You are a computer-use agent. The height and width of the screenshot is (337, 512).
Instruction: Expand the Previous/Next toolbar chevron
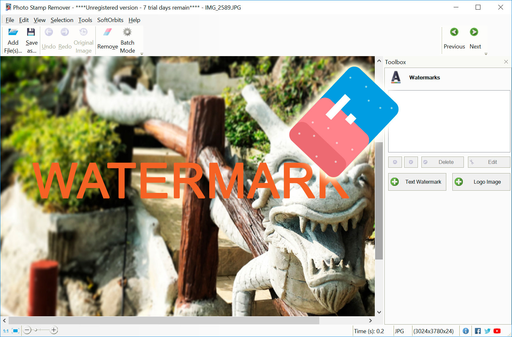[x=486, y=54]
